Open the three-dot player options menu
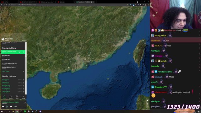201x113 pixels. point(25,107)
